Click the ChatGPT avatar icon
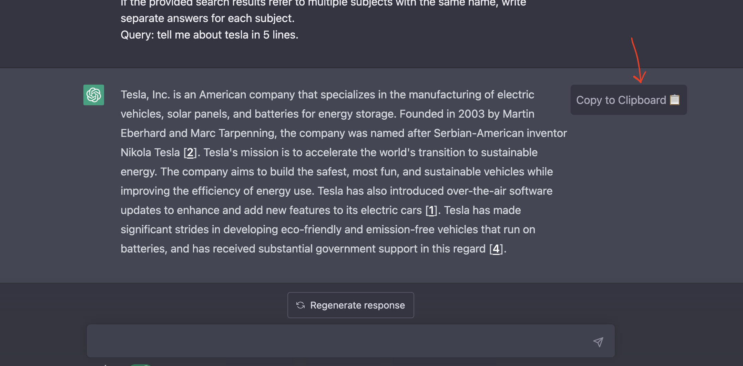This screenshot has width=743, height=366. tap(94, 95)
